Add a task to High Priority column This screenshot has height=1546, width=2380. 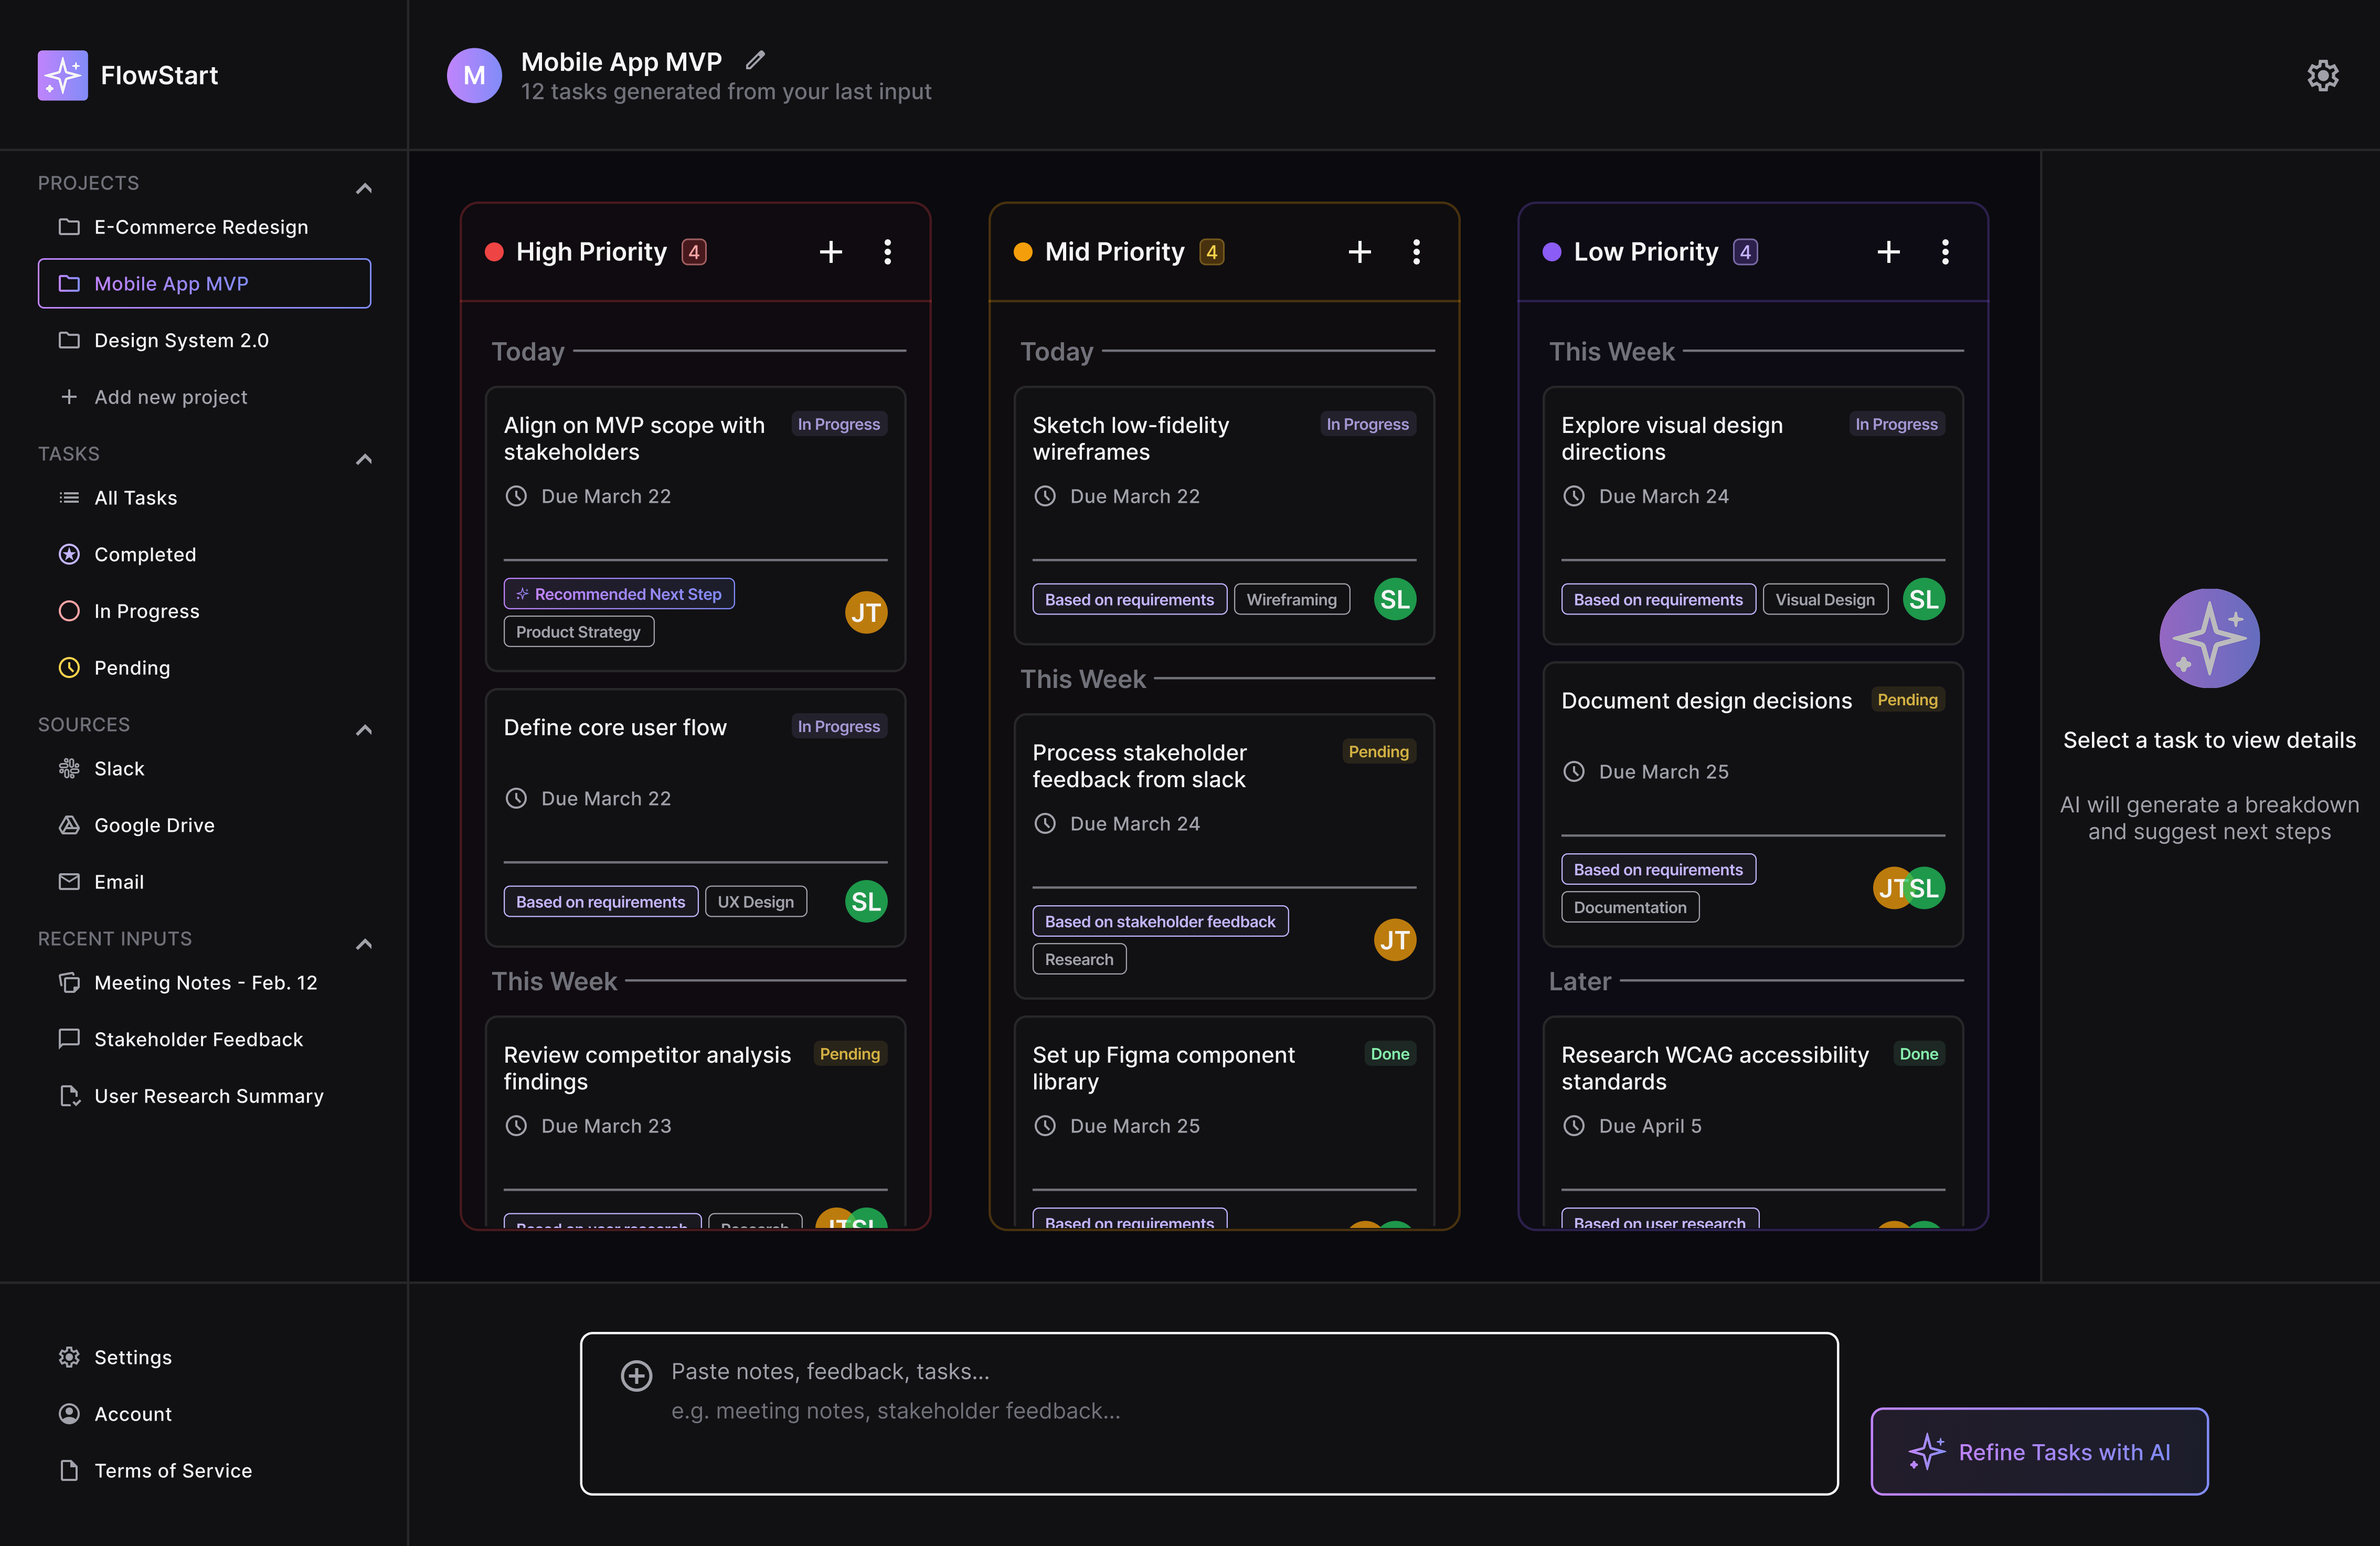pos(830,252)
